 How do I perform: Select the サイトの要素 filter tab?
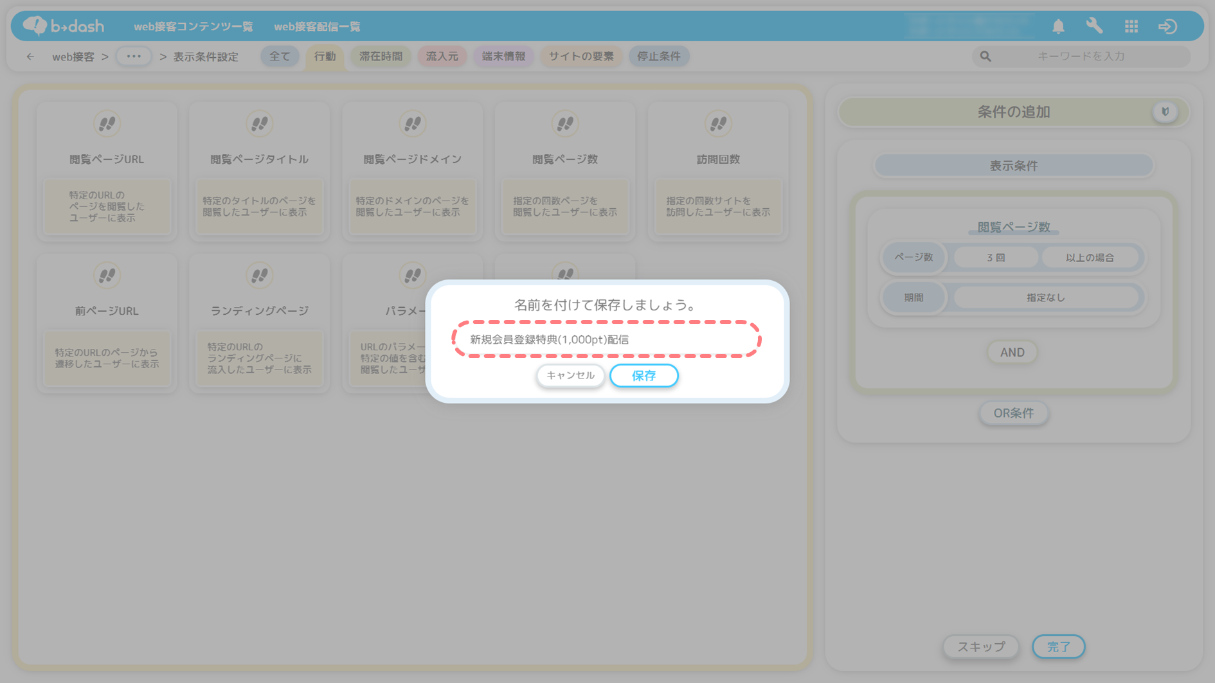pos(581,57)
